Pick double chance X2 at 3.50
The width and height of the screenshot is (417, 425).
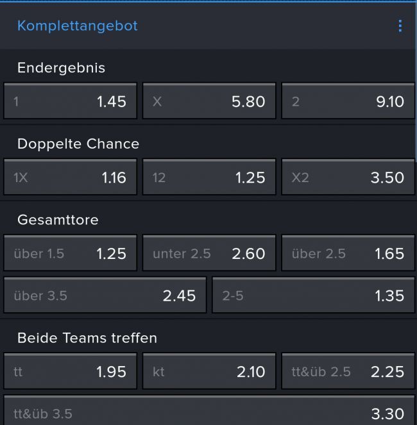click(348, 177)
